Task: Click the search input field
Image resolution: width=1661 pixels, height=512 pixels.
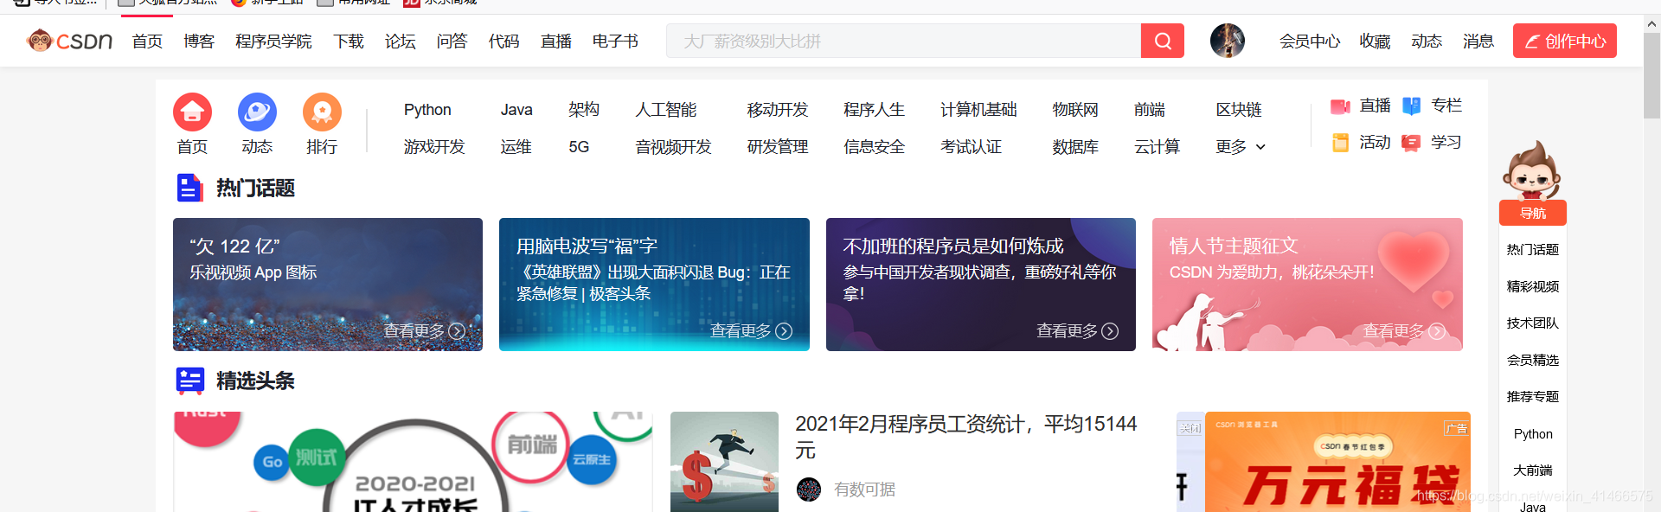Action: click(x=903, y=41)
